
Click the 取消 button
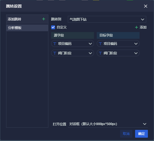pos(126,134)
